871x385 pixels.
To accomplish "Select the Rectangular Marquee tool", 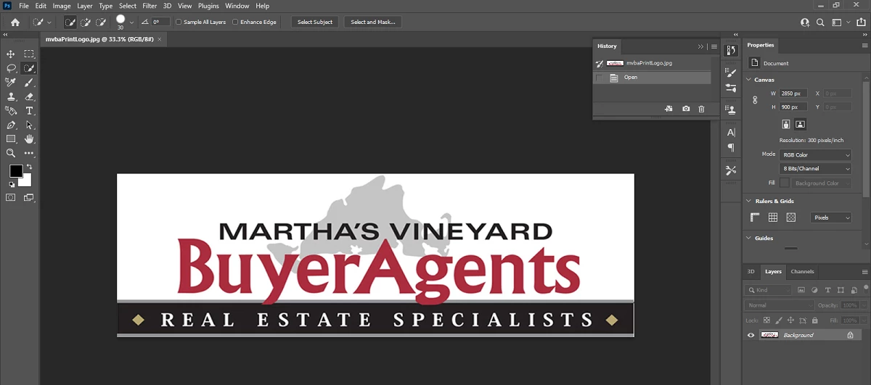I will (29, 54).
